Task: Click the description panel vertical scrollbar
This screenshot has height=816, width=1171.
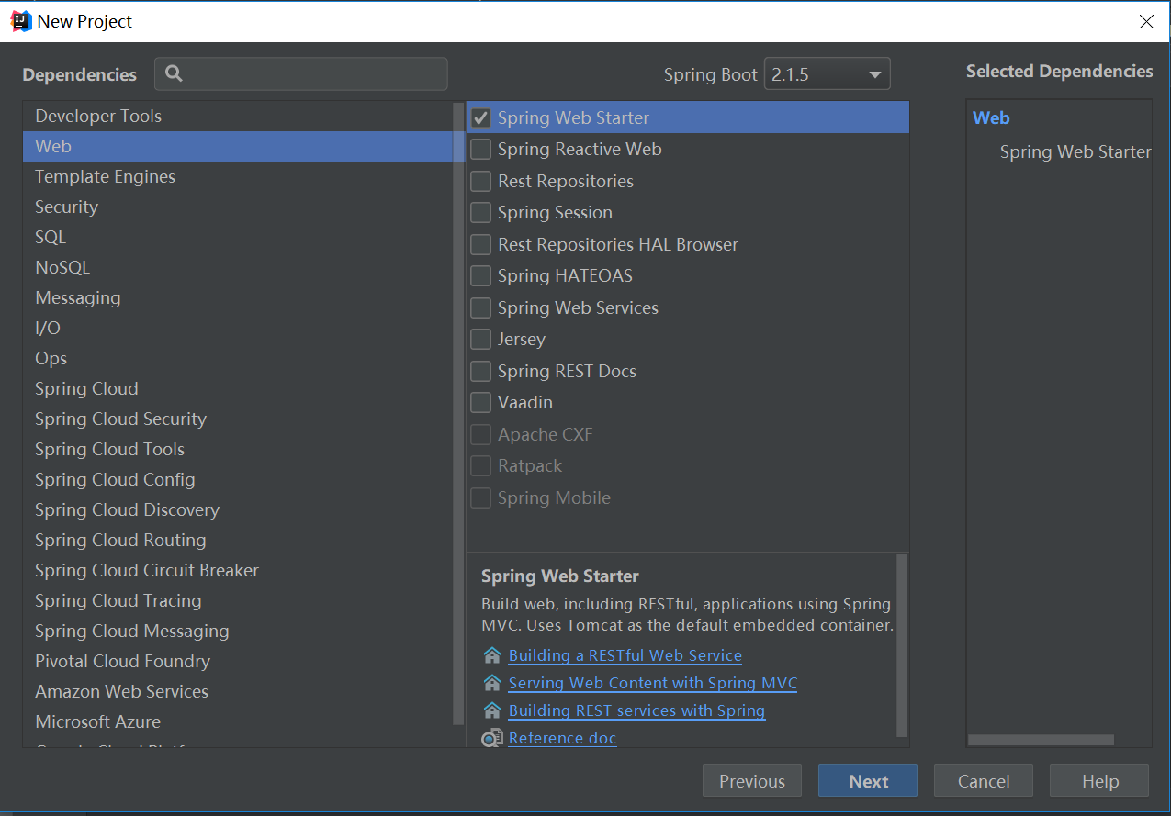Action: (x=902, y=645)
